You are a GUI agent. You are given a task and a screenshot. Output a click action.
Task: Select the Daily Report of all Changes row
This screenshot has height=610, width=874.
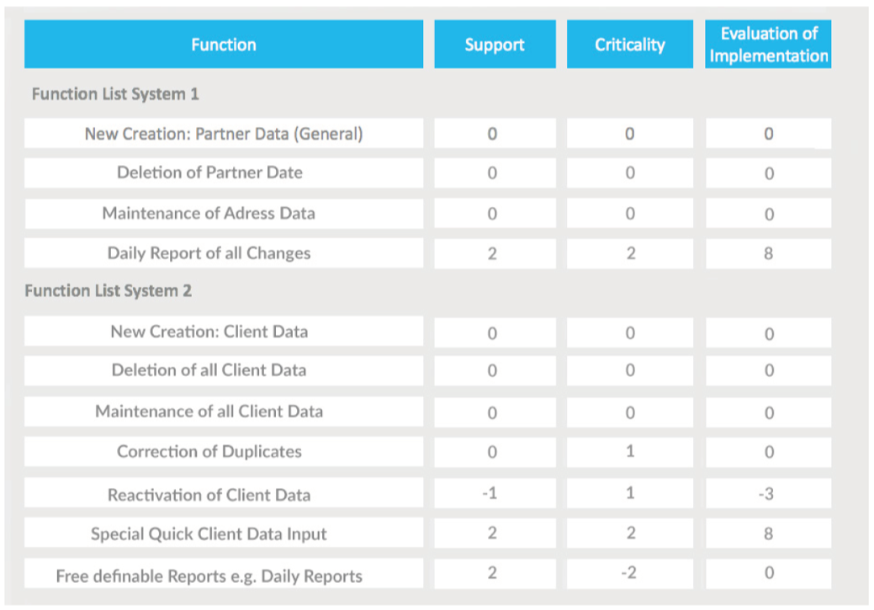click(223, 253)
